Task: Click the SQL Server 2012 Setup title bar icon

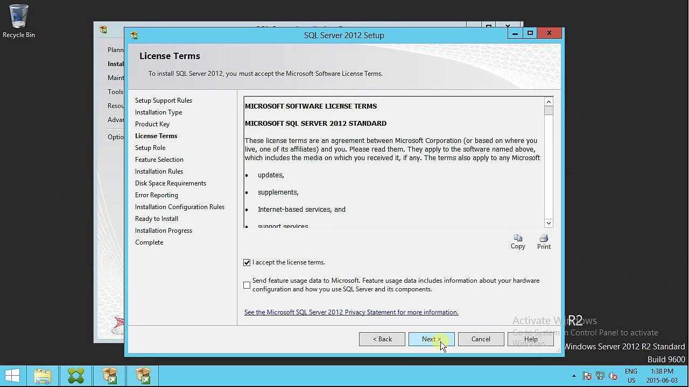Action: tap(134, 35)
